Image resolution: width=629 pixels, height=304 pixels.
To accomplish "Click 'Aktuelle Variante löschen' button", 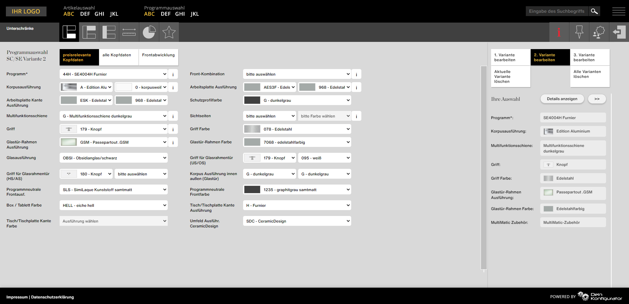I will tap(510, 77).
